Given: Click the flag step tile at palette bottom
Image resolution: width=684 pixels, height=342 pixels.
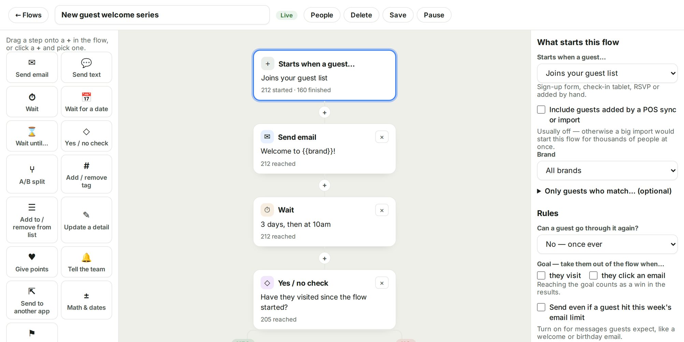Looking at the screenshot, I should click(32, 333).
